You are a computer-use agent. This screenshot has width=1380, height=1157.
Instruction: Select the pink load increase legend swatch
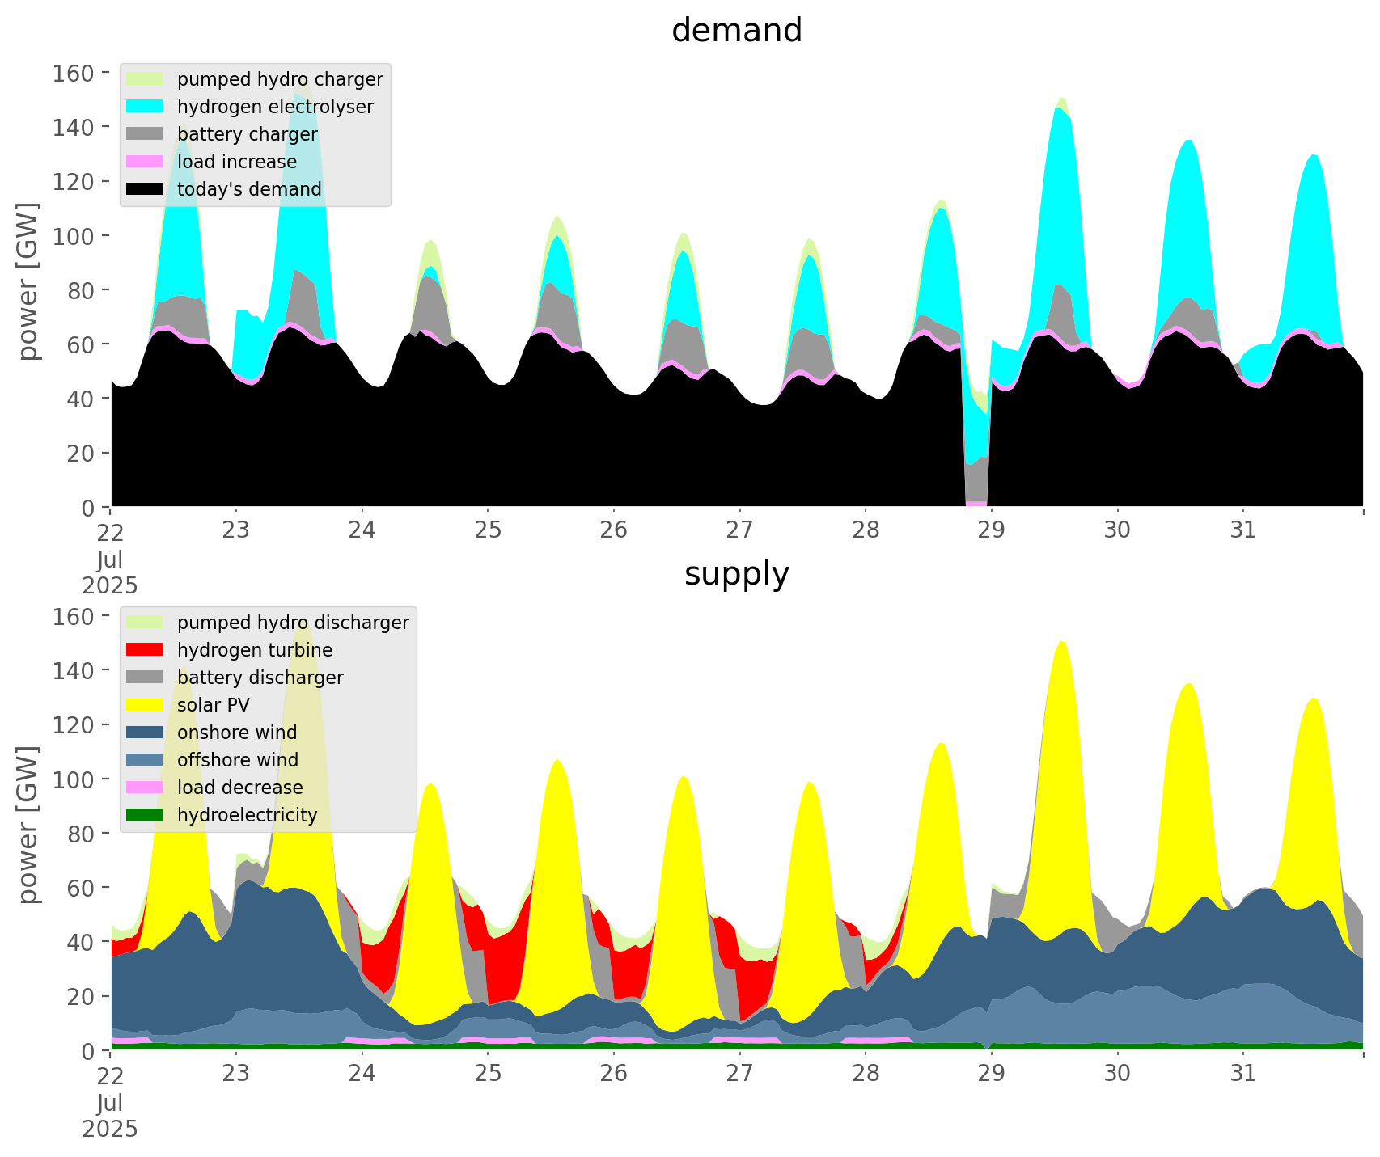click(145, 162)
